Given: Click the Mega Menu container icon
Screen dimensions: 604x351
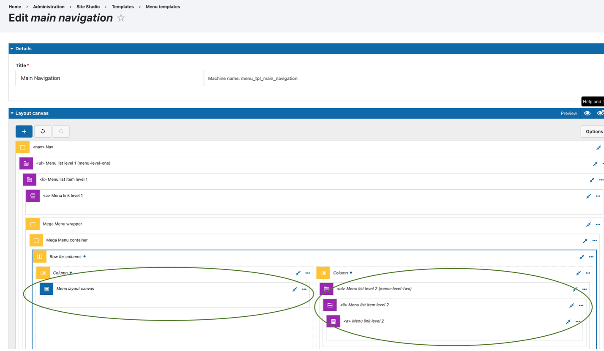Looking at the screenshot, I should click(36, 240).
